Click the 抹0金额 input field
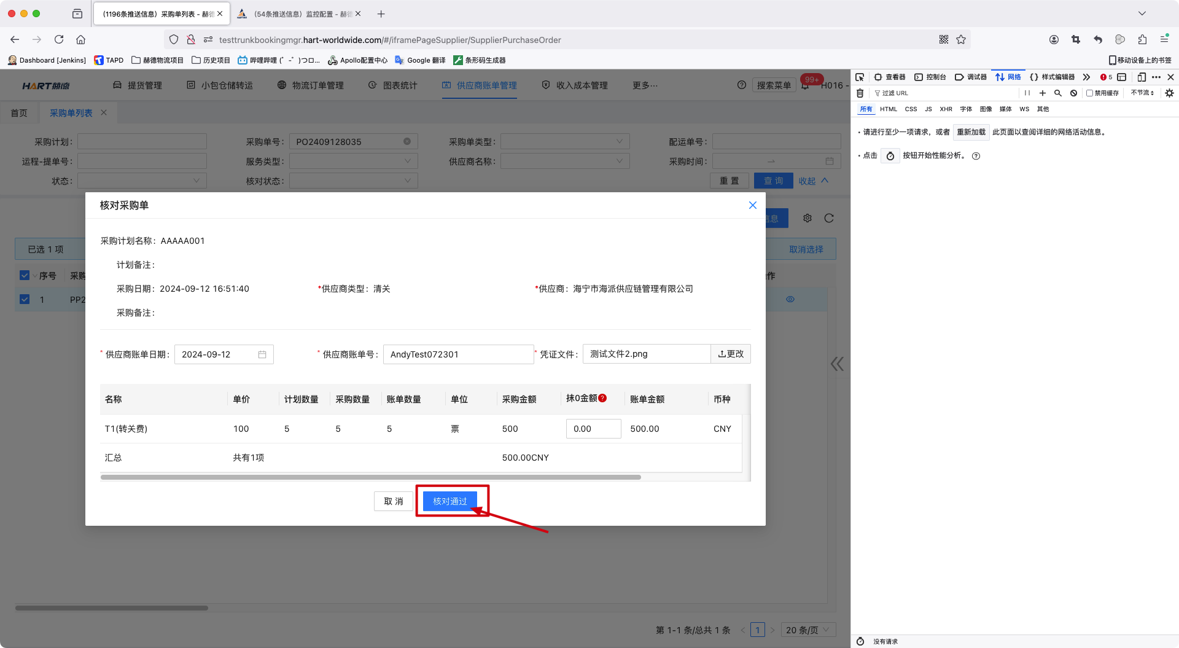The height and width of the screenshot is (648, 1179). point(593,429)
